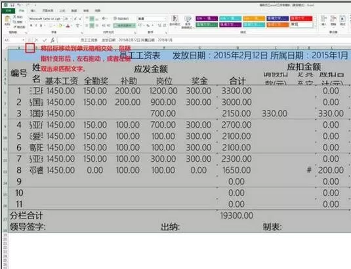Switch to the Formulas tab
Image resolution: width=351 pixels, height=269 pixels.
[62, 10]
